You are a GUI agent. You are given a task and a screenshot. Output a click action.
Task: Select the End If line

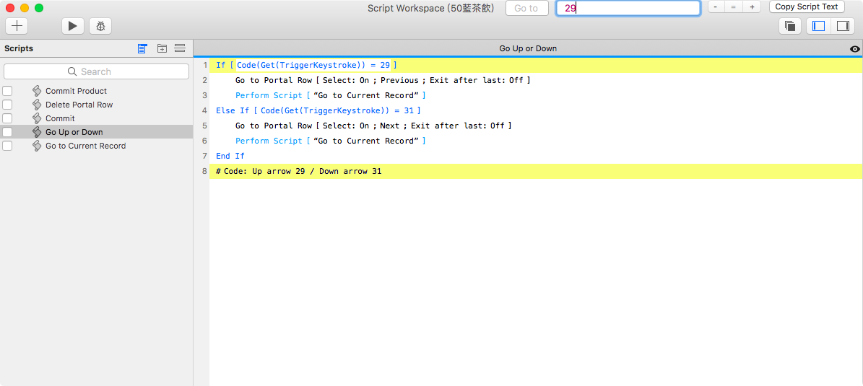536,156
